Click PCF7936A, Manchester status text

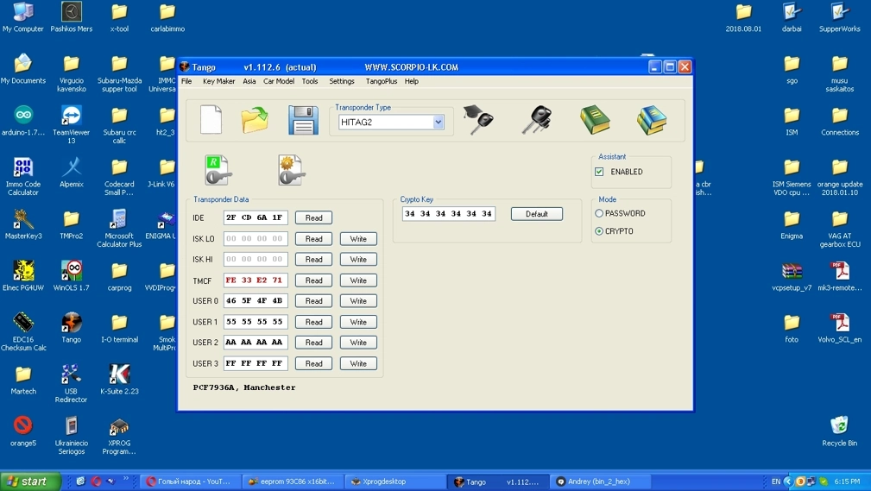click(x=244, y=387)
